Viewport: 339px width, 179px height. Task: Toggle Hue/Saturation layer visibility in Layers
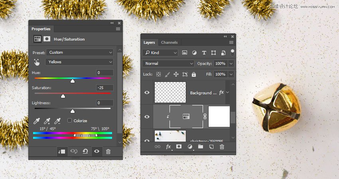(147, 117)
